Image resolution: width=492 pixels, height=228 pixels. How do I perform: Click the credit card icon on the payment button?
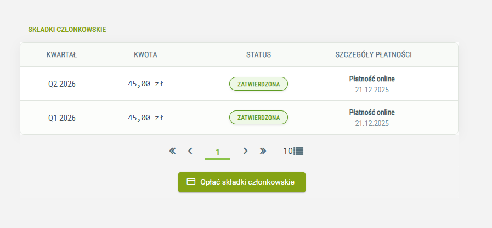(x=191, y=182)
